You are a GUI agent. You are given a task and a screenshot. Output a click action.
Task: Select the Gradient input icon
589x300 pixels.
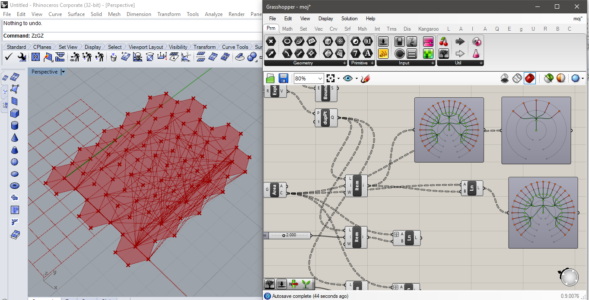point(428,41)
